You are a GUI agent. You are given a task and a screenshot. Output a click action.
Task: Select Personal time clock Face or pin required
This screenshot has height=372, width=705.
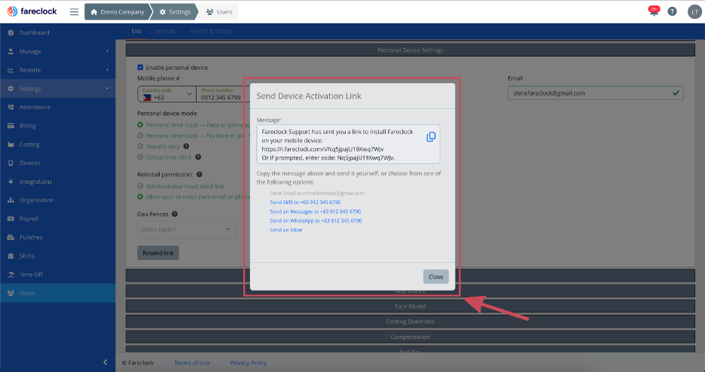tap(140, 125)
